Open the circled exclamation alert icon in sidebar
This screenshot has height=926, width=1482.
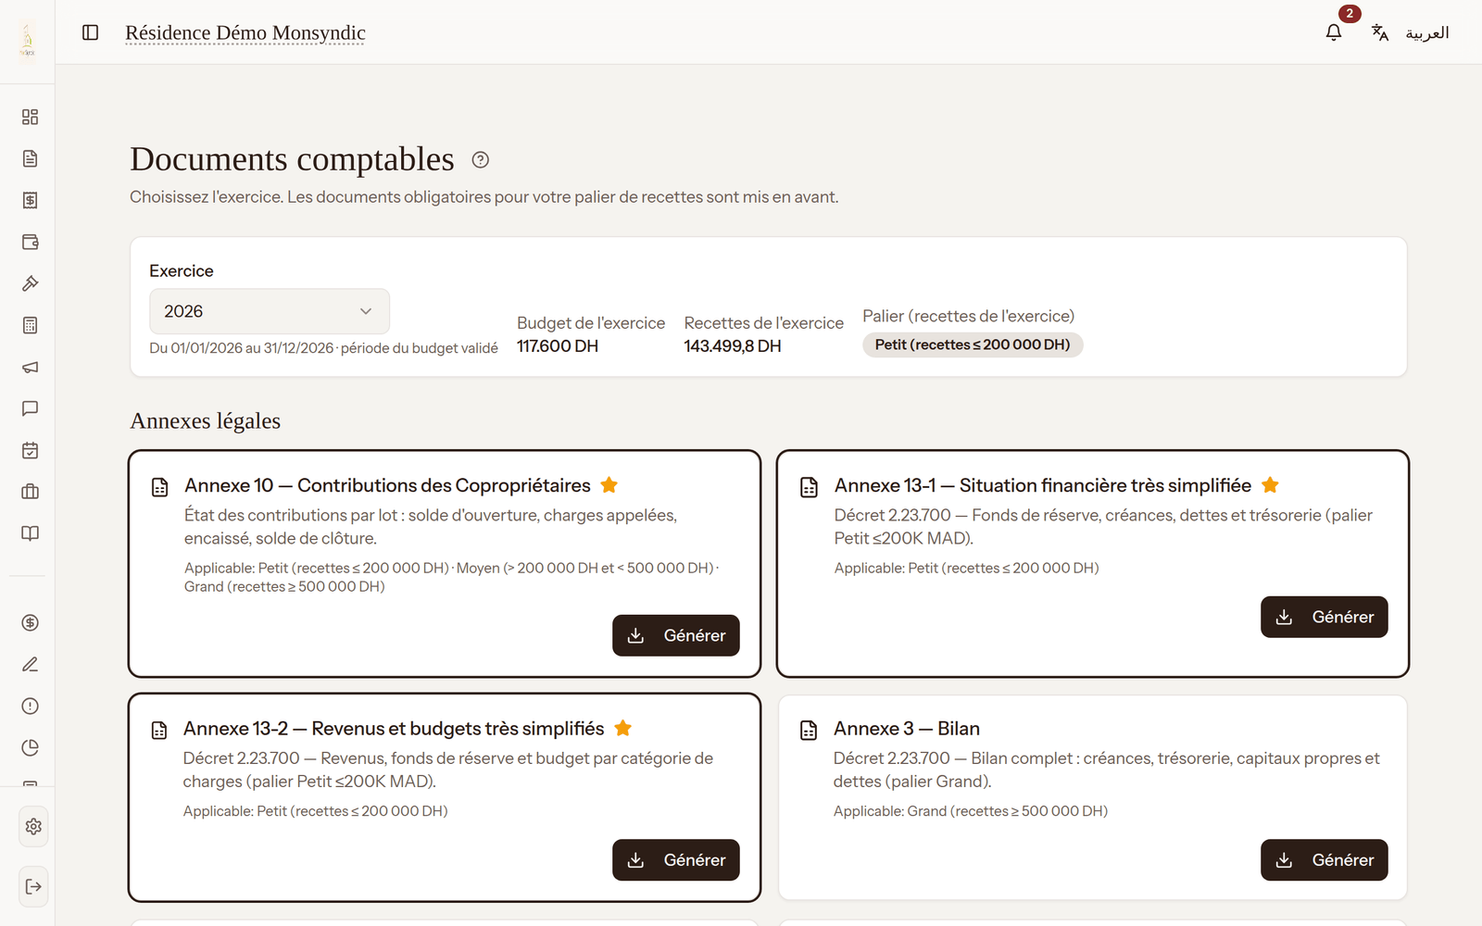point(30,706)
